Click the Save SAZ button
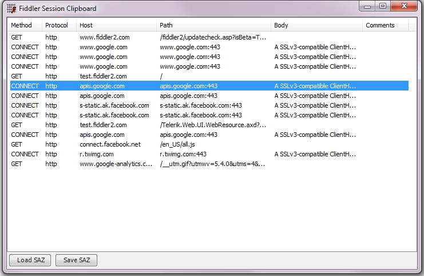The height and width of the screenshot is (276, 424). [x=76, y=260]
